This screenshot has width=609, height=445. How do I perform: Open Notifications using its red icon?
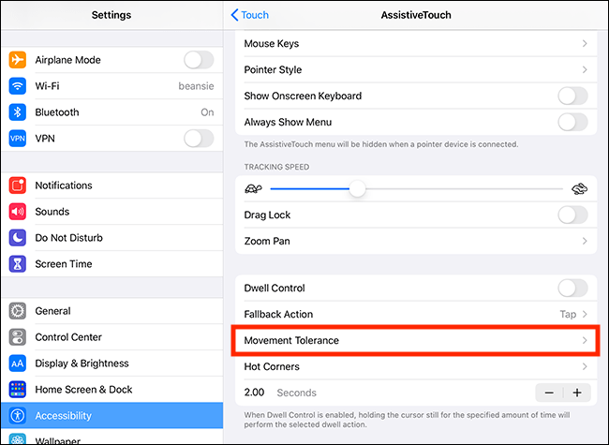click(x=18, y=185)
